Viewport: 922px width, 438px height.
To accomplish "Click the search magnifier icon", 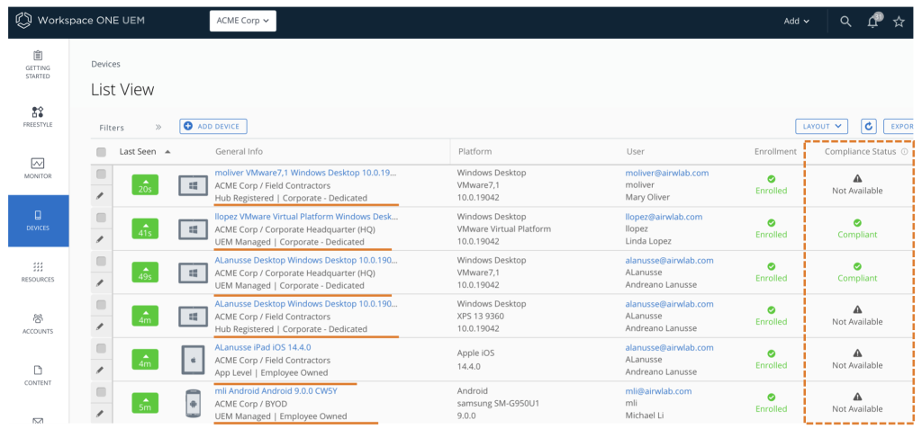I will (845, 22).
